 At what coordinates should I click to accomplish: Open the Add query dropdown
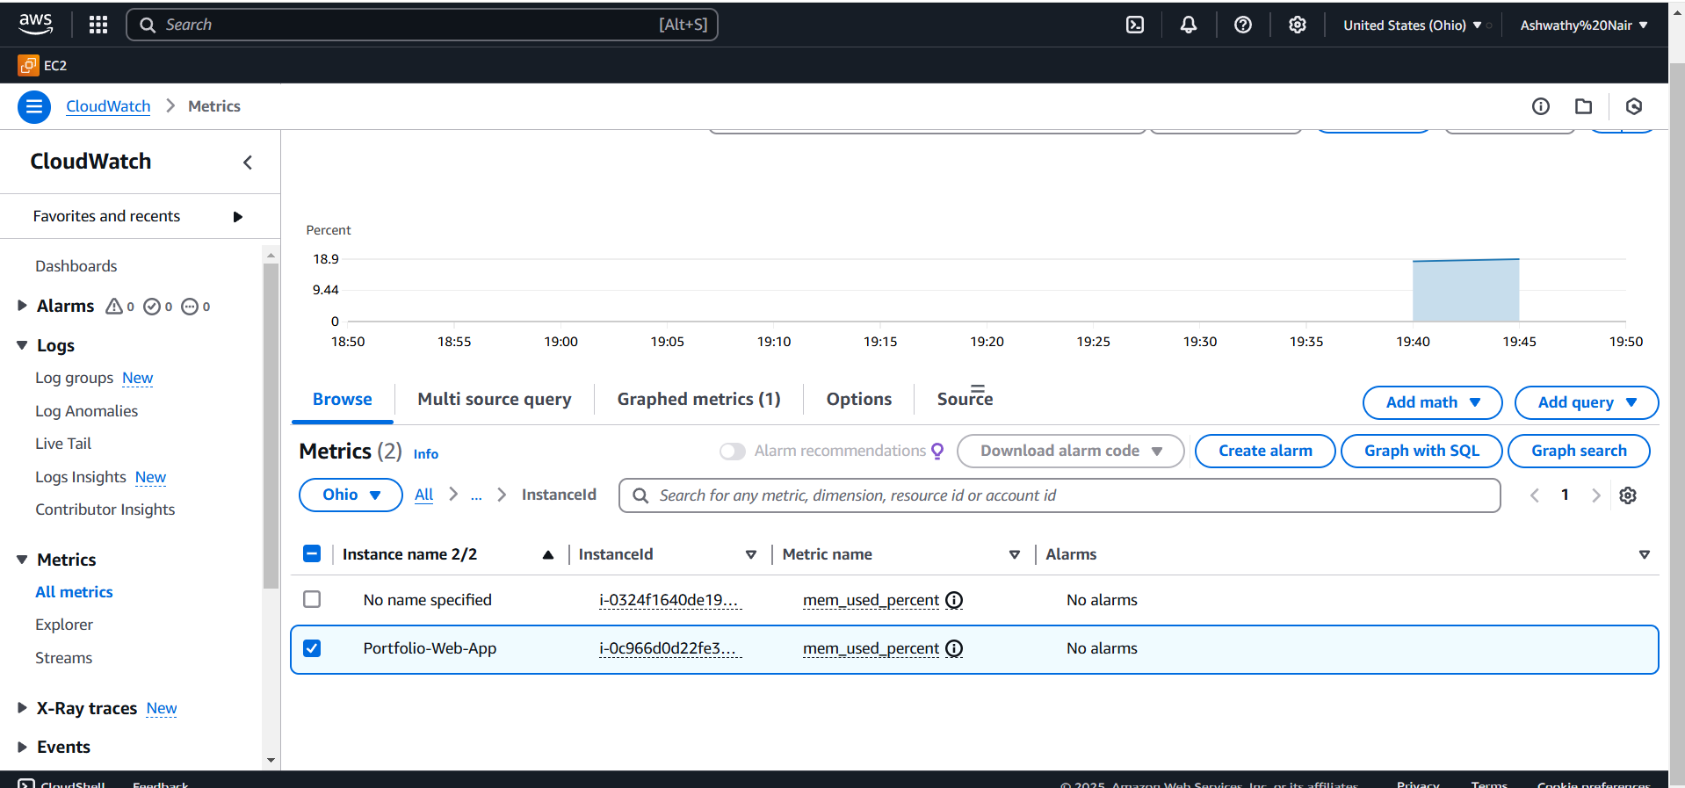pos(1587,402)
